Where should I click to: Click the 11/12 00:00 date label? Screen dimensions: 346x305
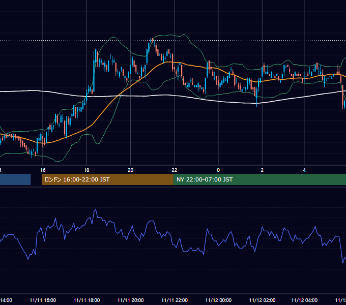218,300
